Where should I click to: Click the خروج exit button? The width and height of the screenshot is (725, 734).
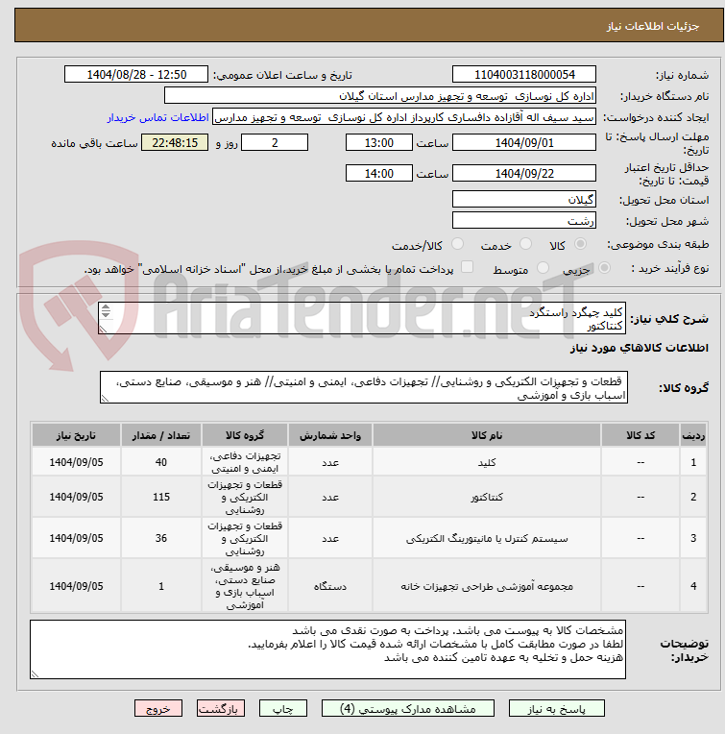[158, 709]
